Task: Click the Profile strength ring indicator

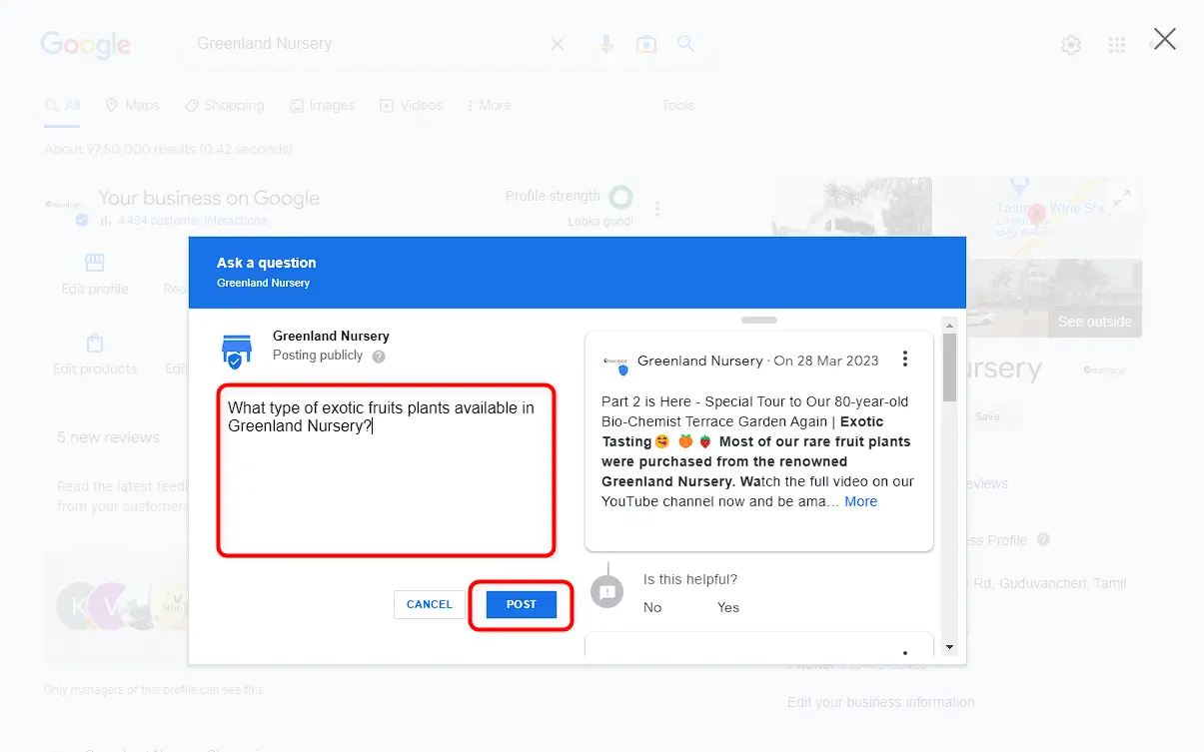Action: (620, 196)
